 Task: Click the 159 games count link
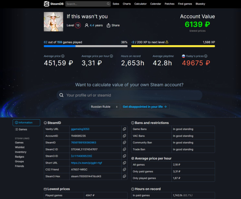tap(60, 42)
